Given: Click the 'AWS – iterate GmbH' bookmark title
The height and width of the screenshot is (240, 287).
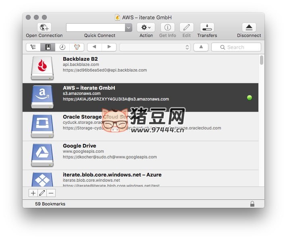Looking at the screenshot, I should (89, 88).
